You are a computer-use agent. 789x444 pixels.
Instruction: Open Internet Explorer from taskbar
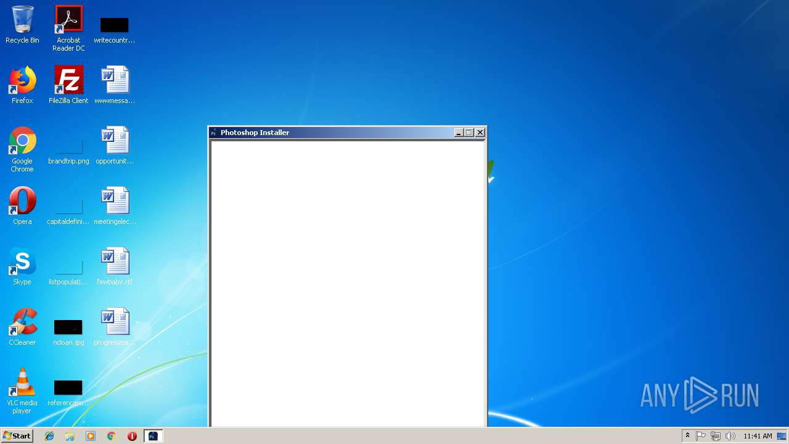[x=49, y=436]
